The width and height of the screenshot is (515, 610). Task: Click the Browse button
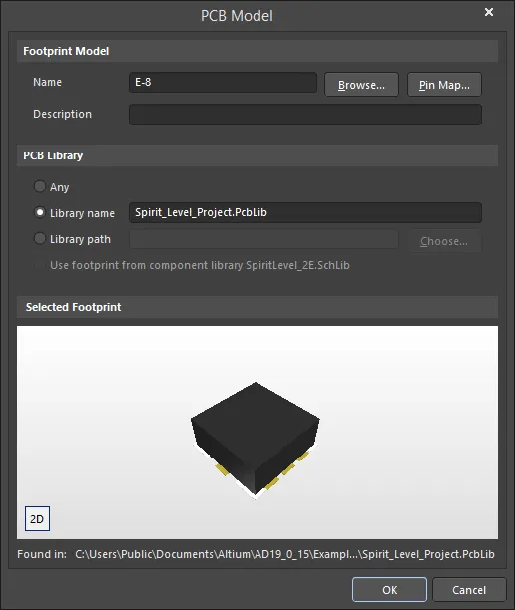(x=361, y=84)
